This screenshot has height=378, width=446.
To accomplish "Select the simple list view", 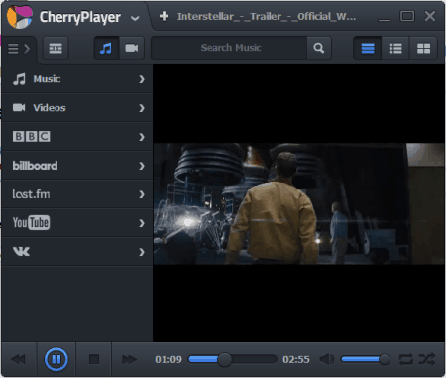I will pos(368,48).
